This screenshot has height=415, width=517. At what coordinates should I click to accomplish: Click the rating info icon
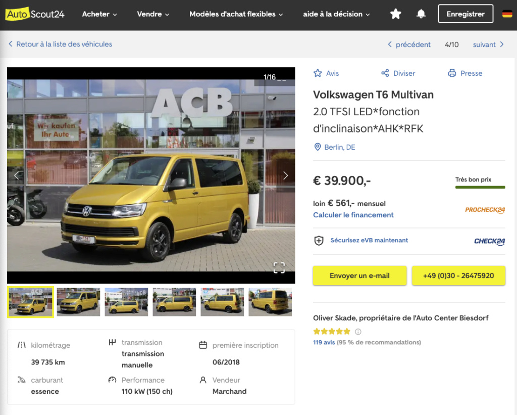[x=358, y=332]
